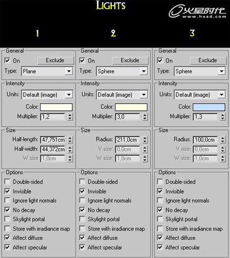Click the light blue Color swatch in panel 3
Screen dimensions: 230x258
[x=209, y=107]
